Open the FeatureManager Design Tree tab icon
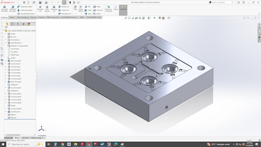This screenshot has width=261, height=147. pos(7,24)
